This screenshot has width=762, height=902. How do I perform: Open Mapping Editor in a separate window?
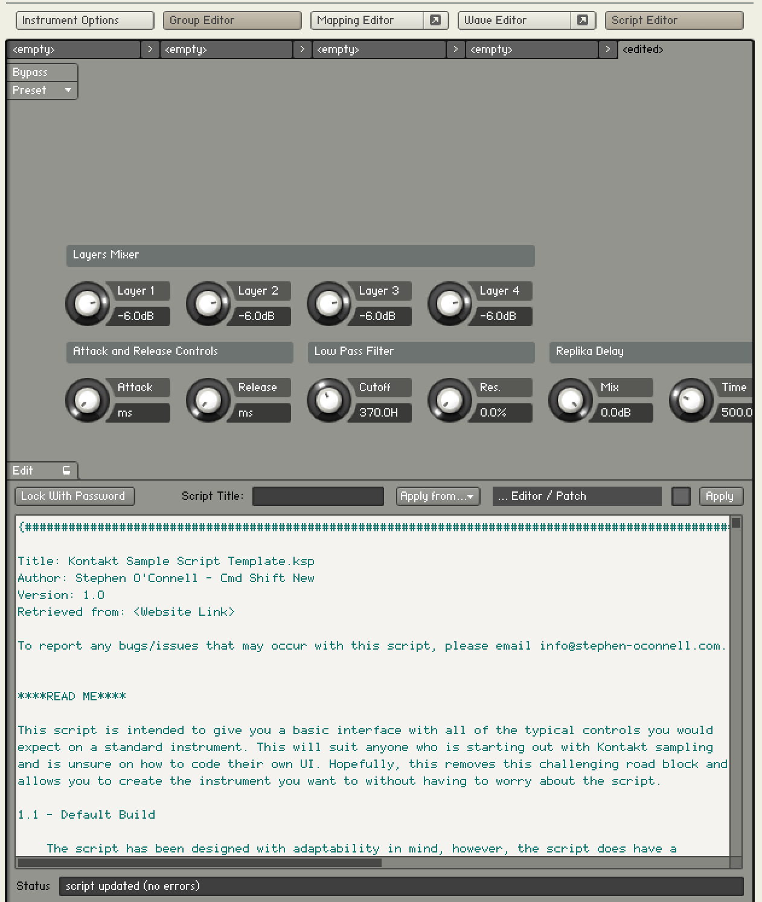tap(436, 20)
